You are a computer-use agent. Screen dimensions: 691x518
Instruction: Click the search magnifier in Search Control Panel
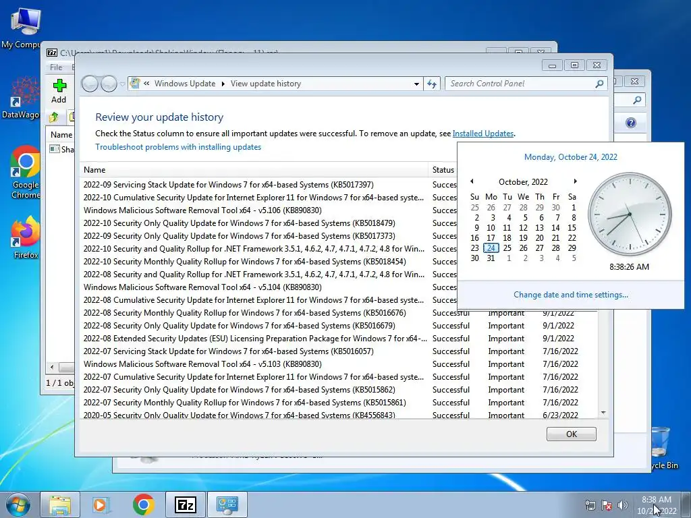(x=599, y=84)
